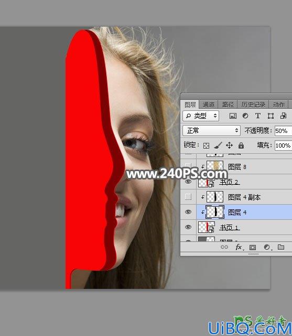Filter layers by adjustment layer icon
This screenshot has width=292, height=336.
[245, 116]
